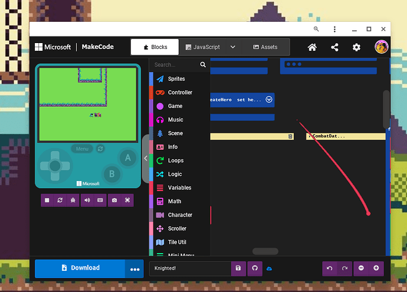Screen dimensions: 407x292
Task: Open the Scene block category
Action: tap(180, 133)
